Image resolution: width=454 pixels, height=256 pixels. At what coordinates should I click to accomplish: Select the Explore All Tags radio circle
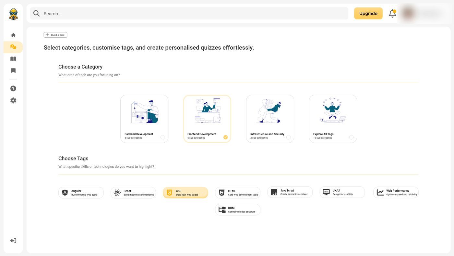pos(351,137)
